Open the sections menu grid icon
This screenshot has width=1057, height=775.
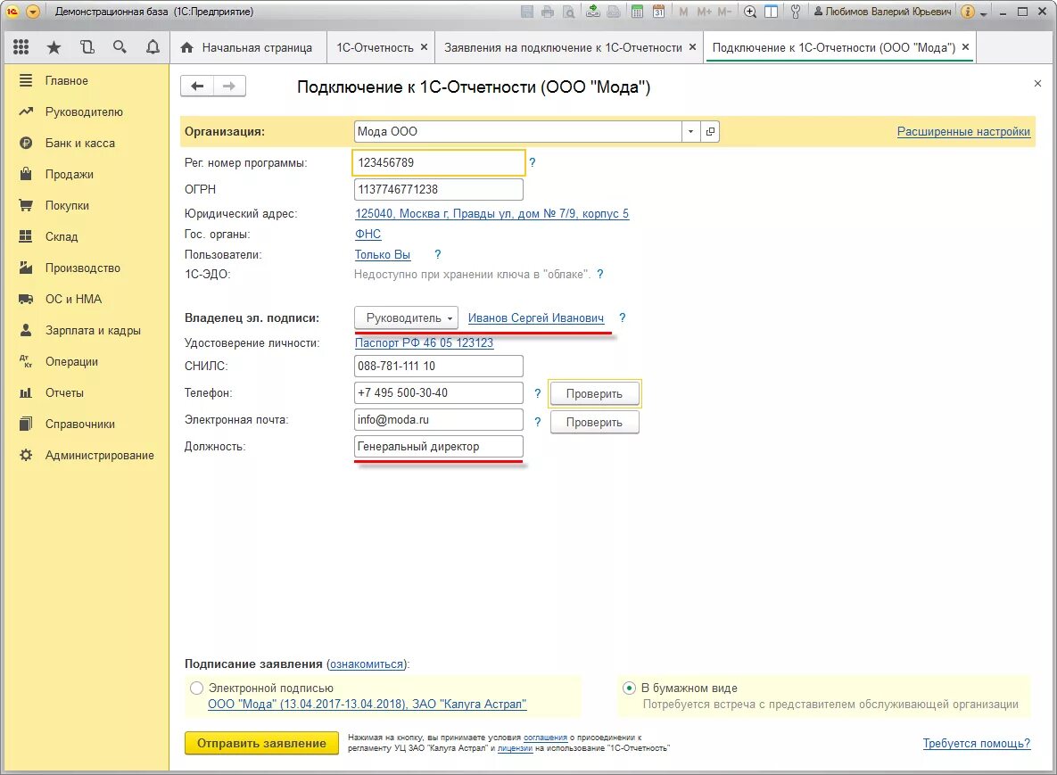pyautogui.click(x=21, y=47)
